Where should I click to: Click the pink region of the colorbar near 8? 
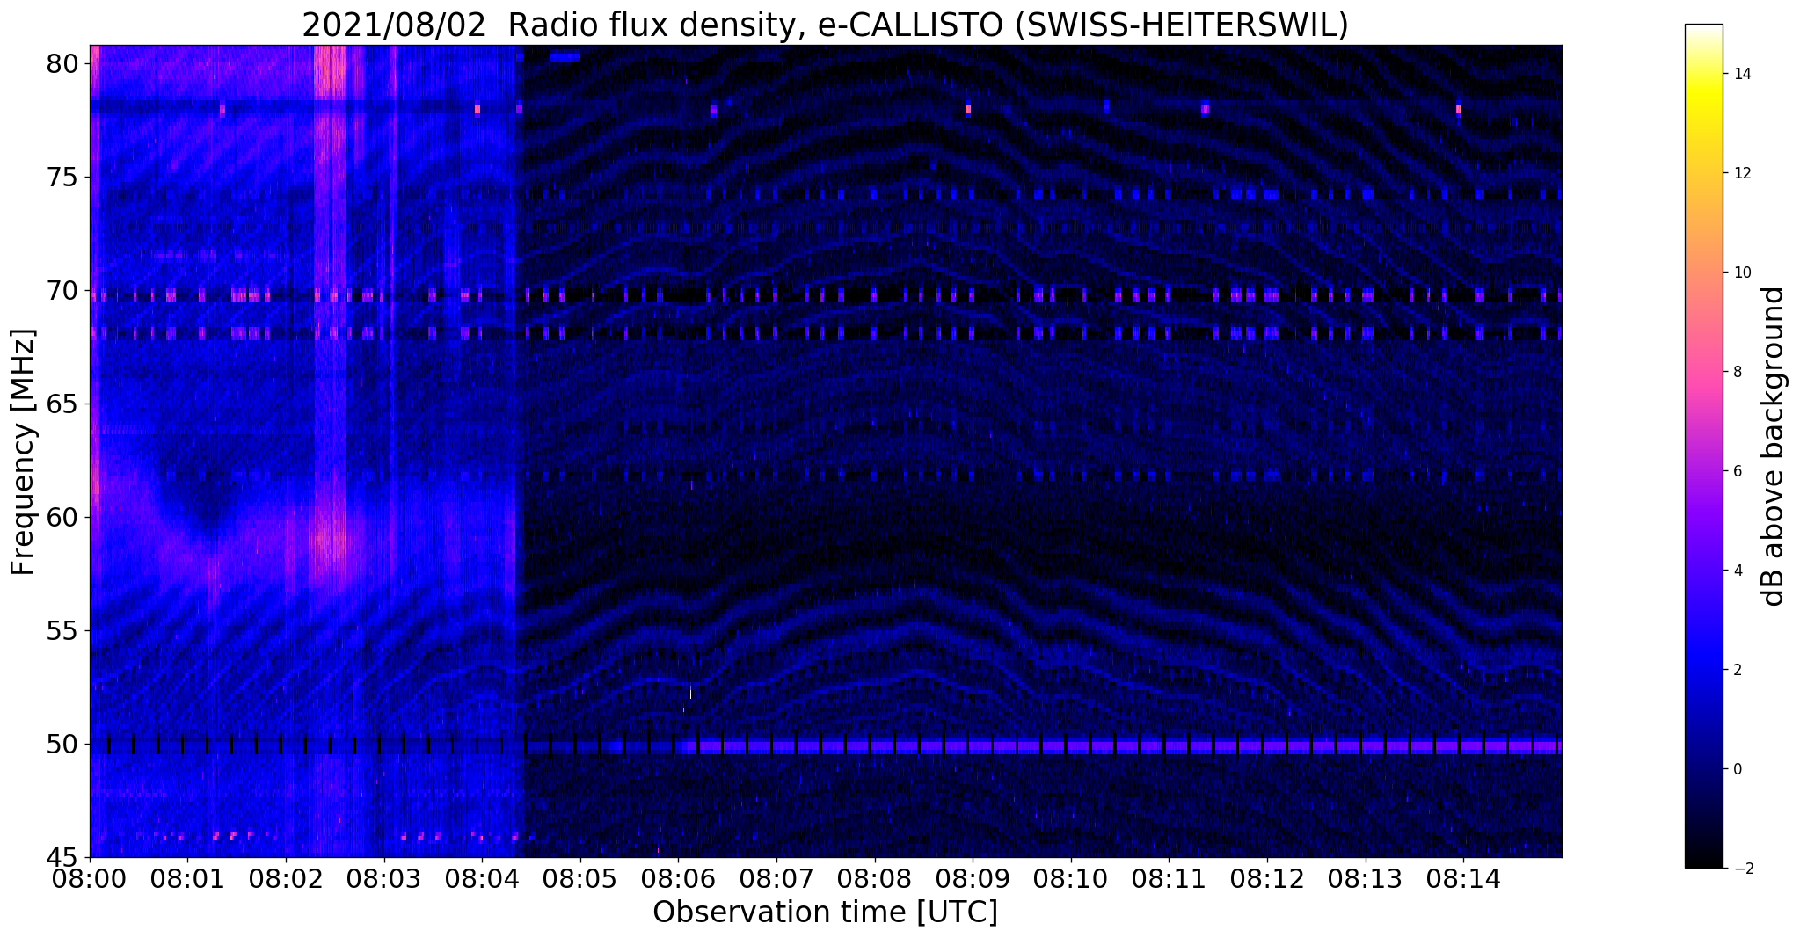(x=1703, y=372)
